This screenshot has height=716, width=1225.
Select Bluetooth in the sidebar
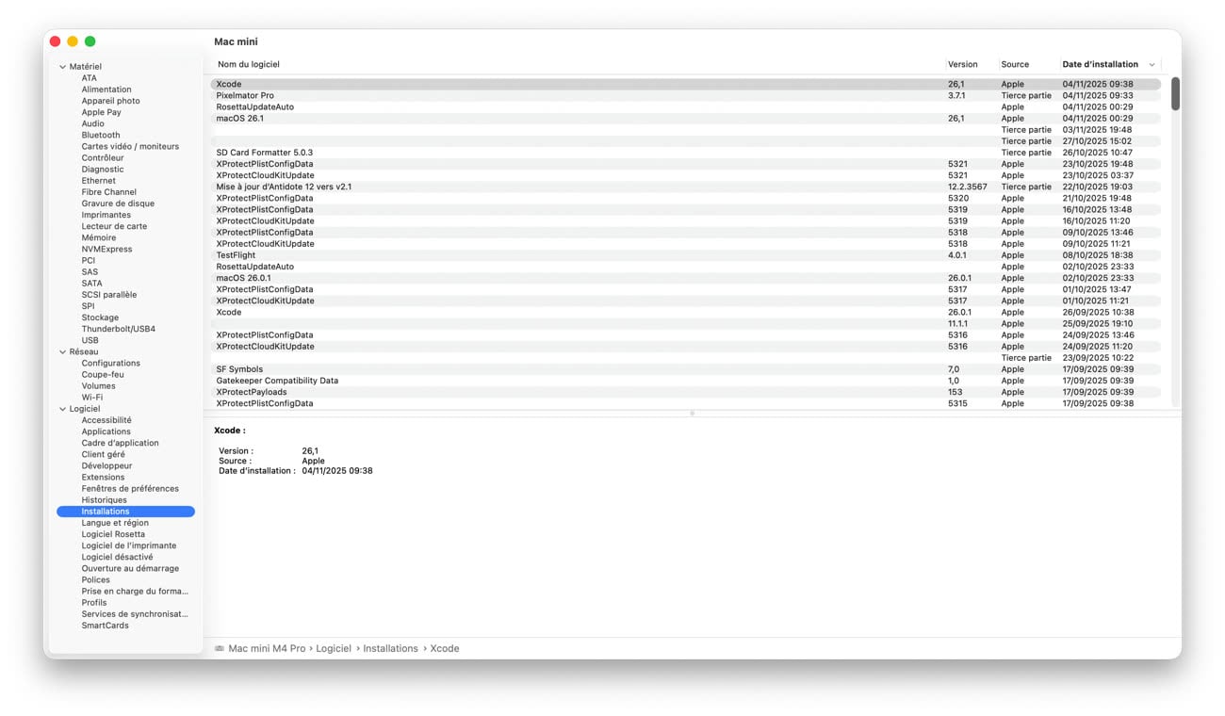tap(101, 136)
